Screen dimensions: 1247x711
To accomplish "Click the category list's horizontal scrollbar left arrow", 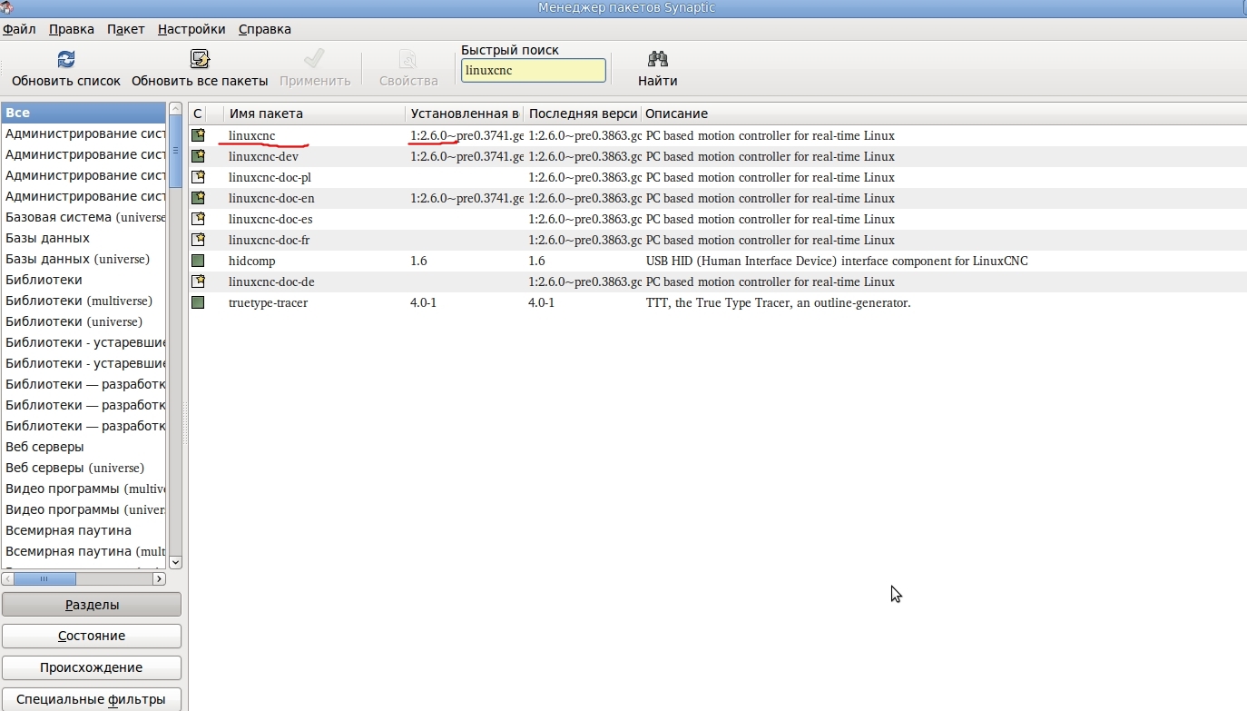I will point(9,578).
